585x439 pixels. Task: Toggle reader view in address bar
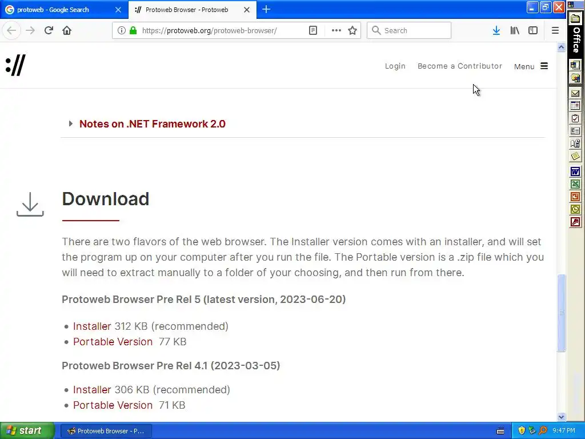pos(313,30)
